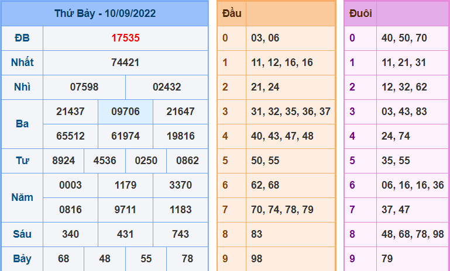Screen dimensions: 450x271
Task: Click Đuôi values '37, 47'
Action: click(x=396, y=210)
